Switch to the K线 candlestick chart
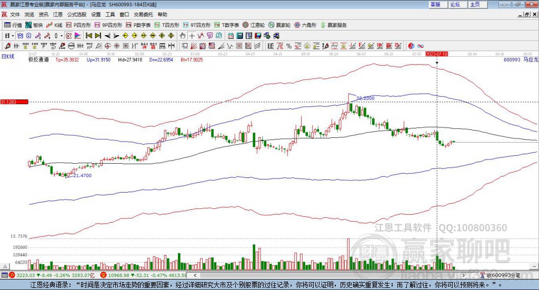 click(x=54, y=25)
